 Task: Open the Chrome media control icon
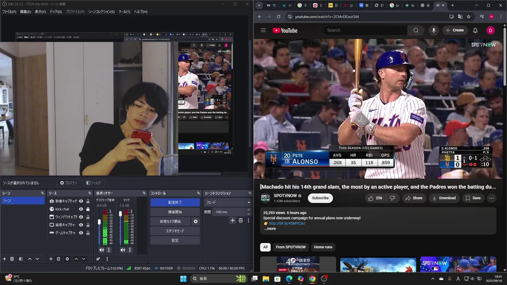[x=482, y=17]
